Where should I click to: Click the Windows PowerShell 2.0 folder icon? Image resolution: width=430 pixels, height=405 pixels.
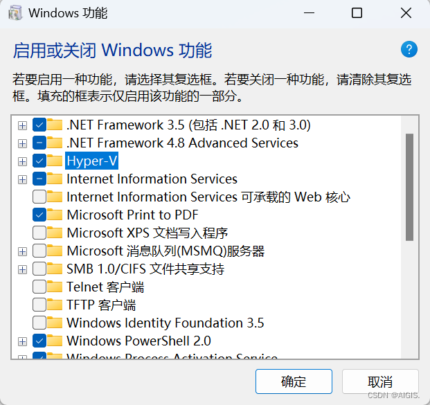55,341
